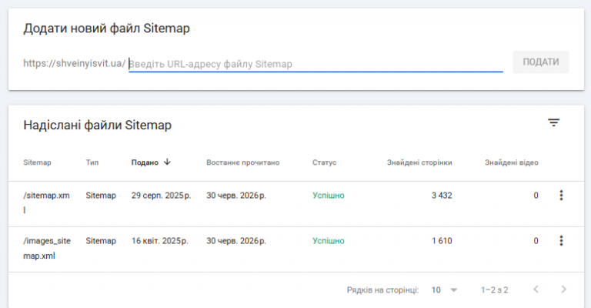Screen dimensions: 591x308
Task: Click the Знайдені відео column header
Action: pos(511,162)
